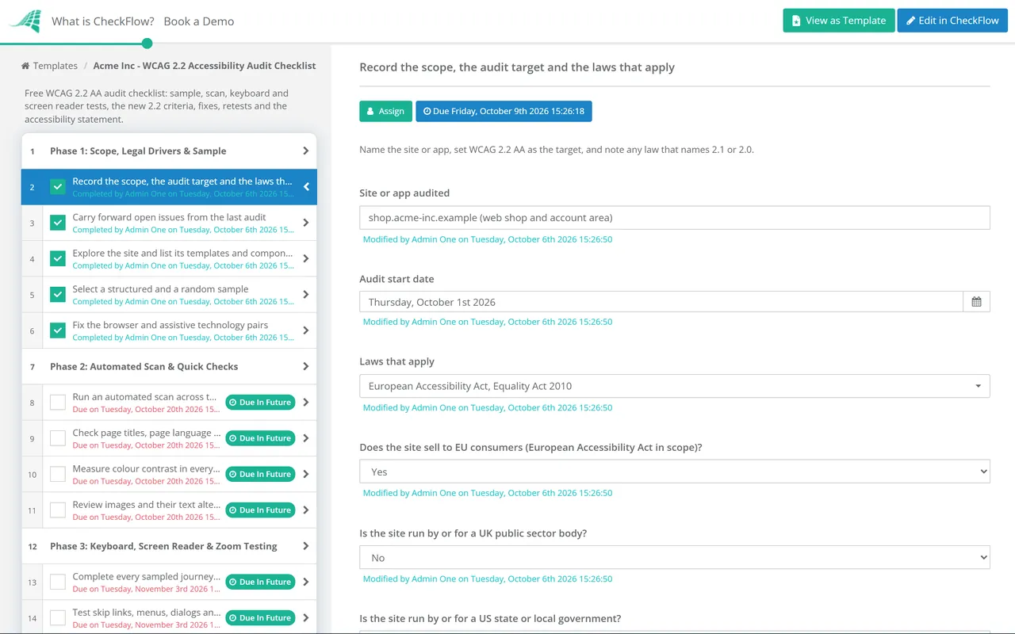Click the Modified by Admin One note under Site or app audited

pos(488,239)
